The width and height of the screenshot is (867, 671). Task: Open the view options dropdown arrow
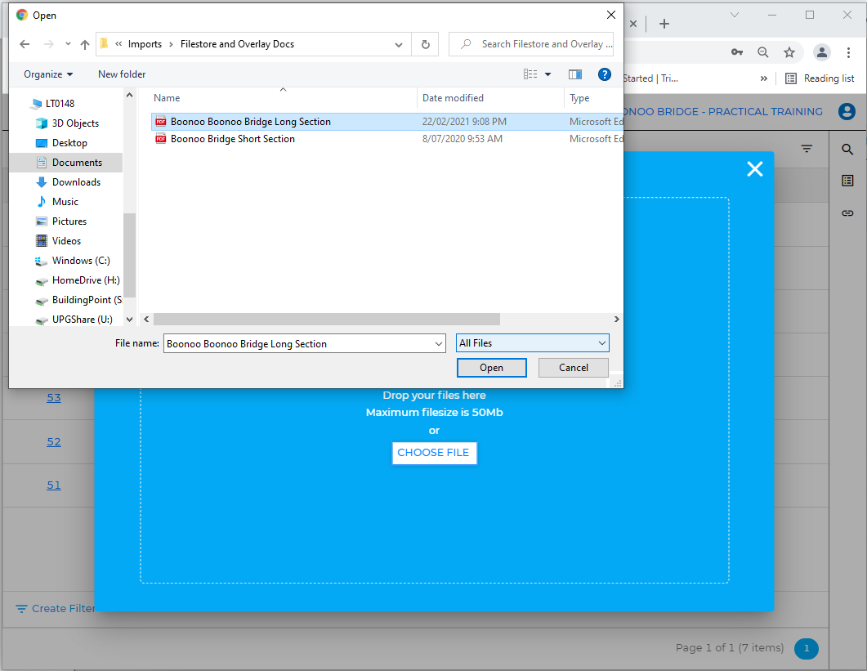click(x=547, y=74)
